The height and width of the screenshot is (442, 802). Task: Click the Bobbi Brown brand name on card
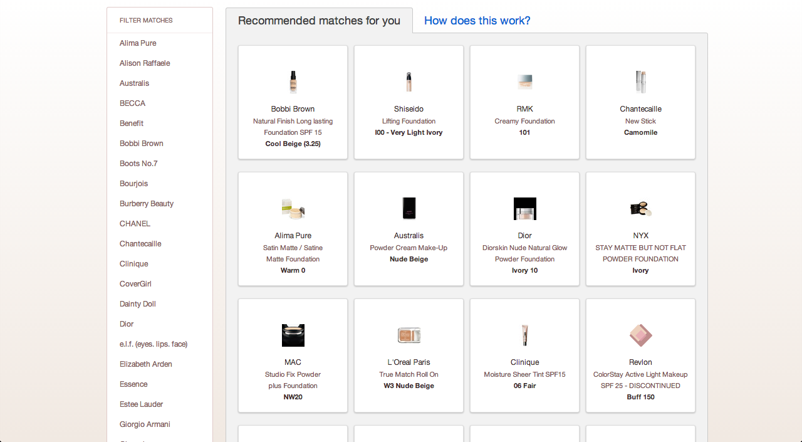(x=293, y=109)
